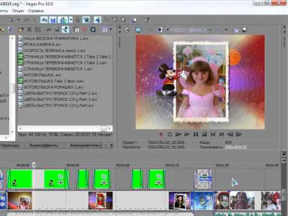
Task: Open the Preview Quality dropdown
Action: [x=191, y=30]
